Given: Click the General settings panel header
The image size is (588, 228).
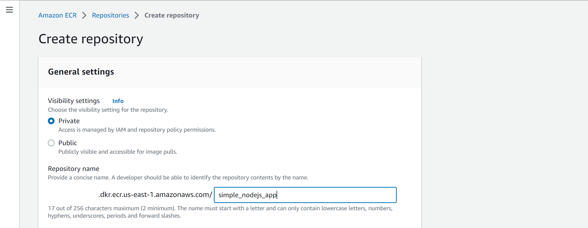Looking at the screenshot, I should (x=81, y=72).
